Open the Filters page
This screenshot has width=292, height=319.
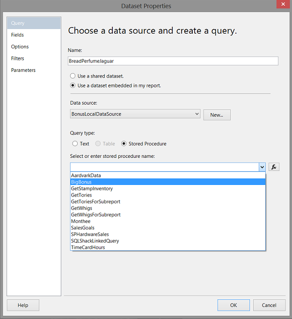(18, 58)
